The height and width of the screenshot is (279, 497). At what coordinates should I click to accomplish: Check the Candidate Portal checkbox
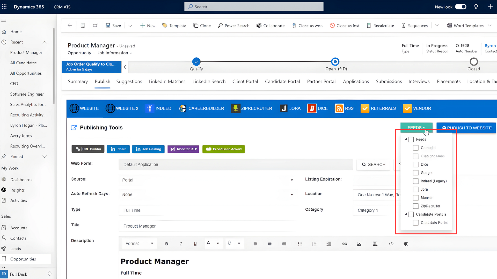coord(415,223)
